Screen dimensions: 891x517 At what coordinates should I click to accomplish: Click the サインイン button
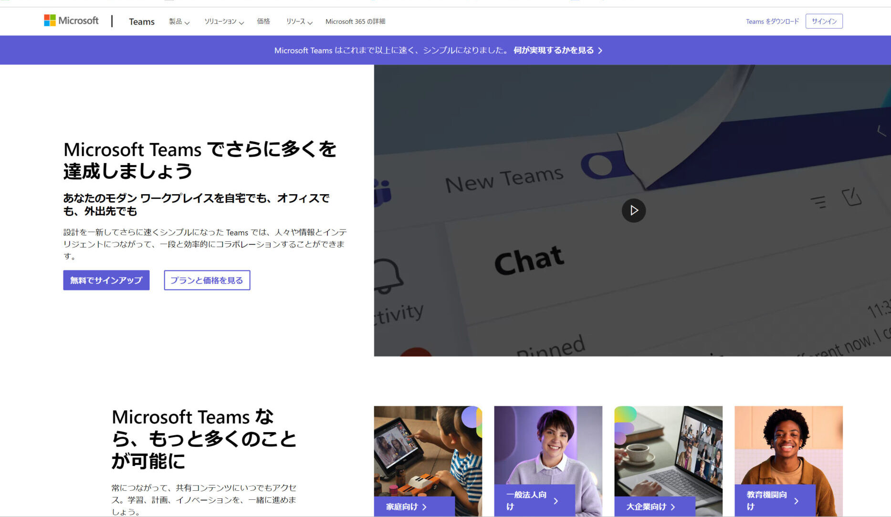[x=824, y=21]
